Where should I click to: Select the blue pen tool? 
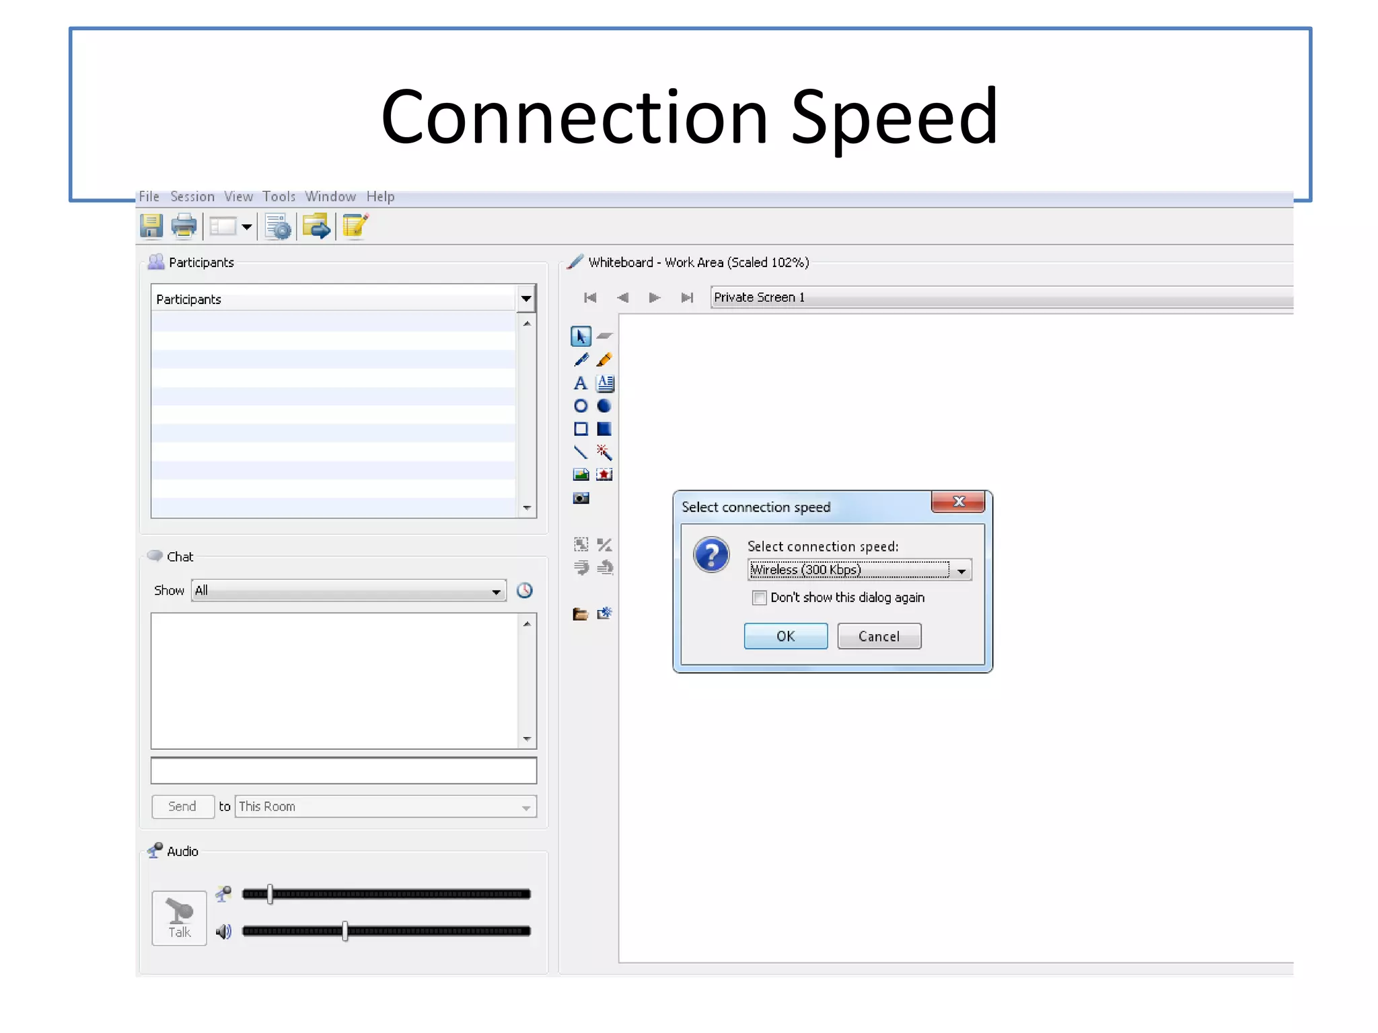pos(581,360)
